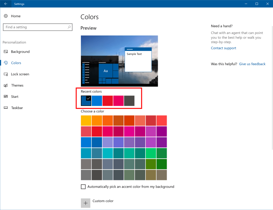Click the Themes paintbrush icon
273x210 pixels.
pyautogui.click(x=6, y=85)
